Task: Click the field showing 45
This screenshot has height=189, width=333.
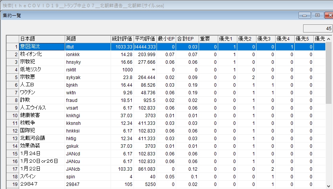Action: tap(317, 29)
